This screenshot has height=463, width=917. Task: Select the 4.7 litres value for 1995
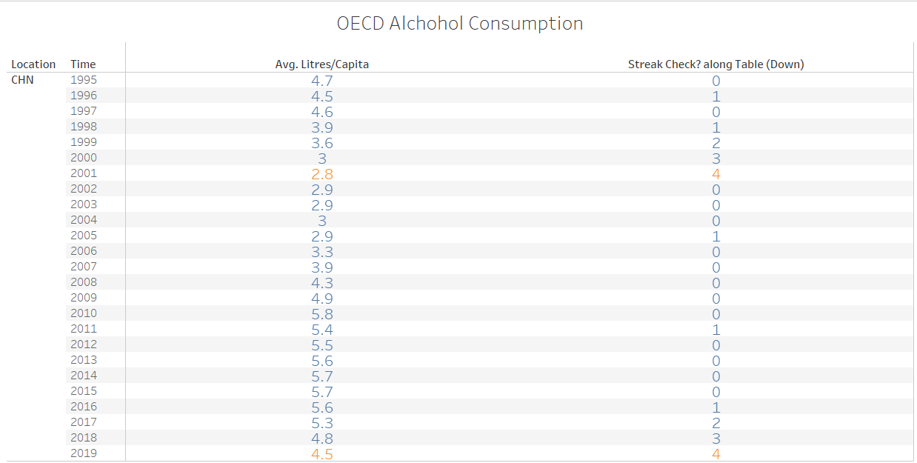tap(322, 81)
